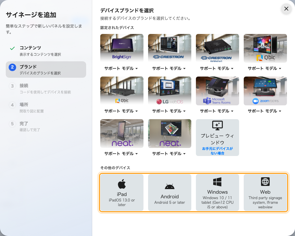Click the Windows logo icon
The width and height of the screenshot is (295, 236).
point(217,182)
